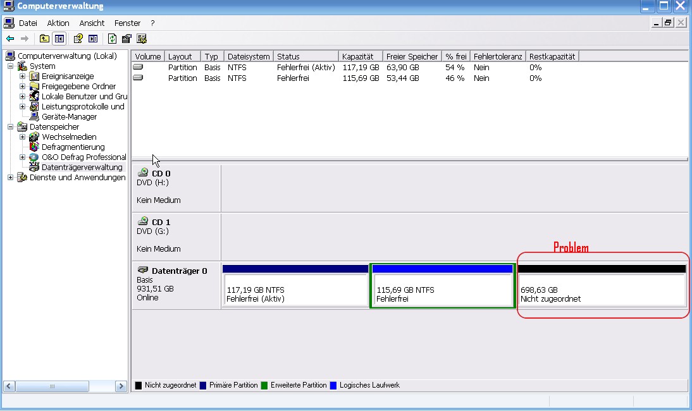Click the Wechselmedien tree icon
Image resolution: width=692 pixels, height=411 pixels.
coord(34,137)
